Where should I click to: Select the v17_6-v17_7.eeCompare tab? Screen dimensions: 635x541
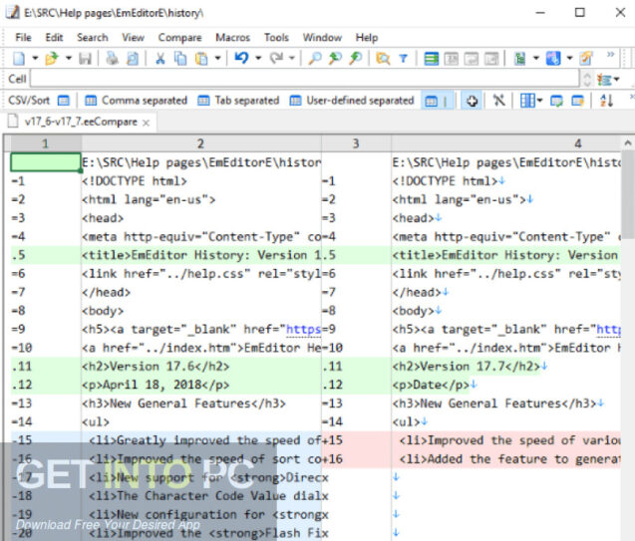80,122
